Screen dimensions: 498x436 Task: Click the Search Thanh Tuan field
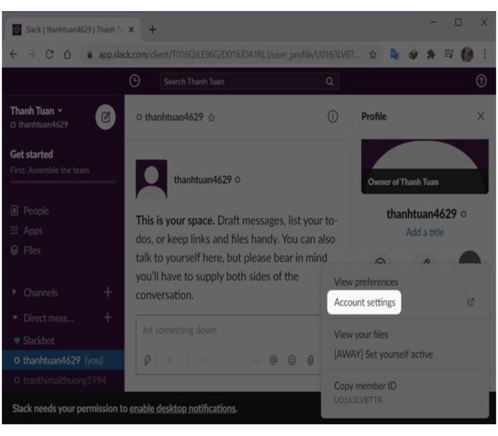(250, 82)
